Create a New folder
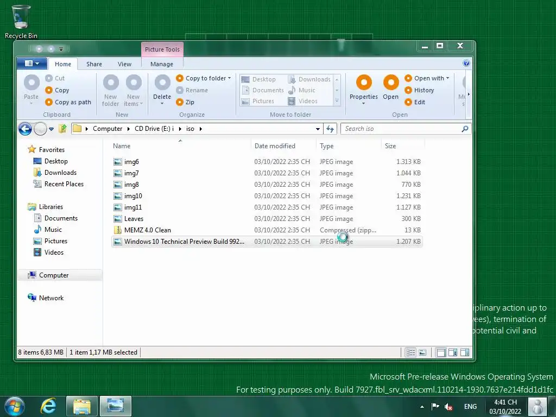This screenshot has height=417, width=556. pos(111,90)
